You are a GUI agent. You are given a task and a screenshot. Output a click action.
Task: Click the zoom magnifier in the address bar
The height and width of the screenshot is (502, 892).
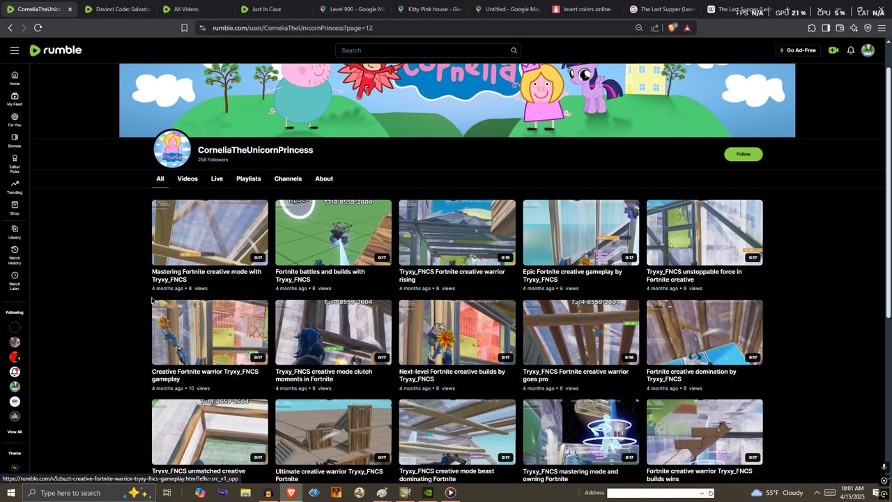click(x=639, y=28)
